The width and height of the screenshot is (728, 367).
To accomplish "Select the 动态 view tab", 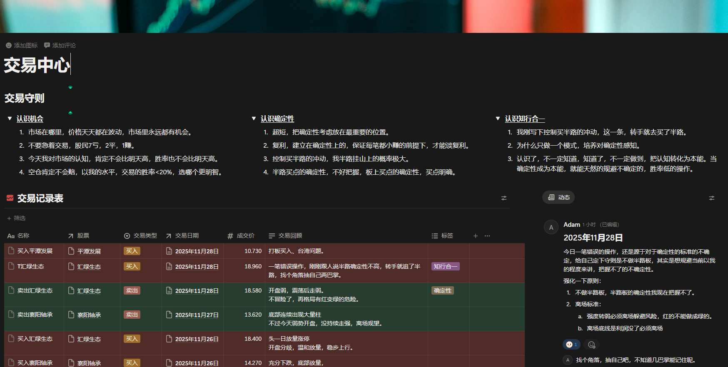I will point(558,197).
